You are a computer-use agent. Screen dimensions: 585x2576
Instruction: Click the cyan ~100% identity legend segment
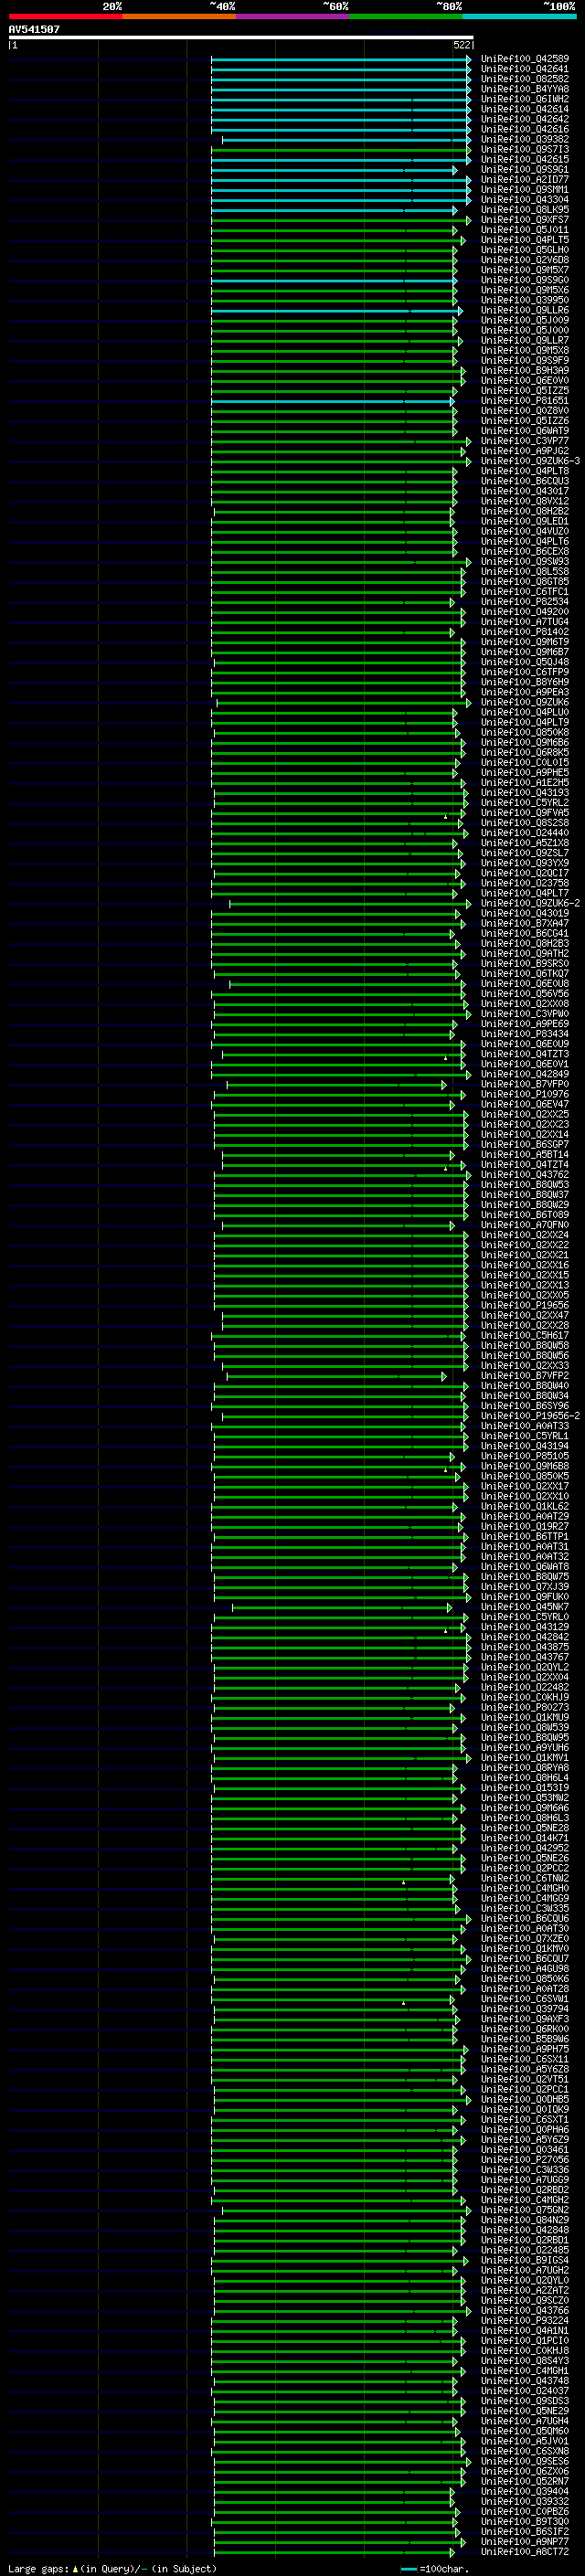click(x=519, y=16)
